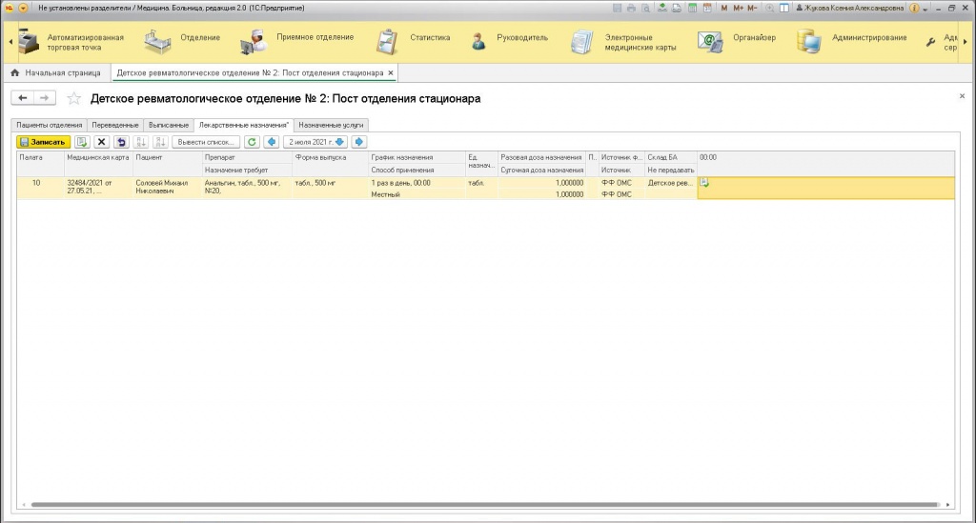This screenshot has width=976, height=523.
Task: Open the Автоматизированная торговая точка section
Action: coord(71,42)
